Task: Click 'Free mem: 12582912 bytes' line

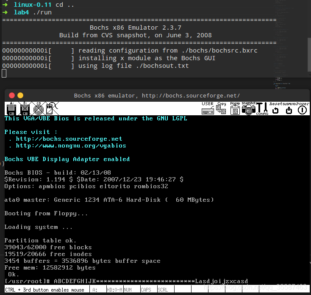Action: click(50, 267)
